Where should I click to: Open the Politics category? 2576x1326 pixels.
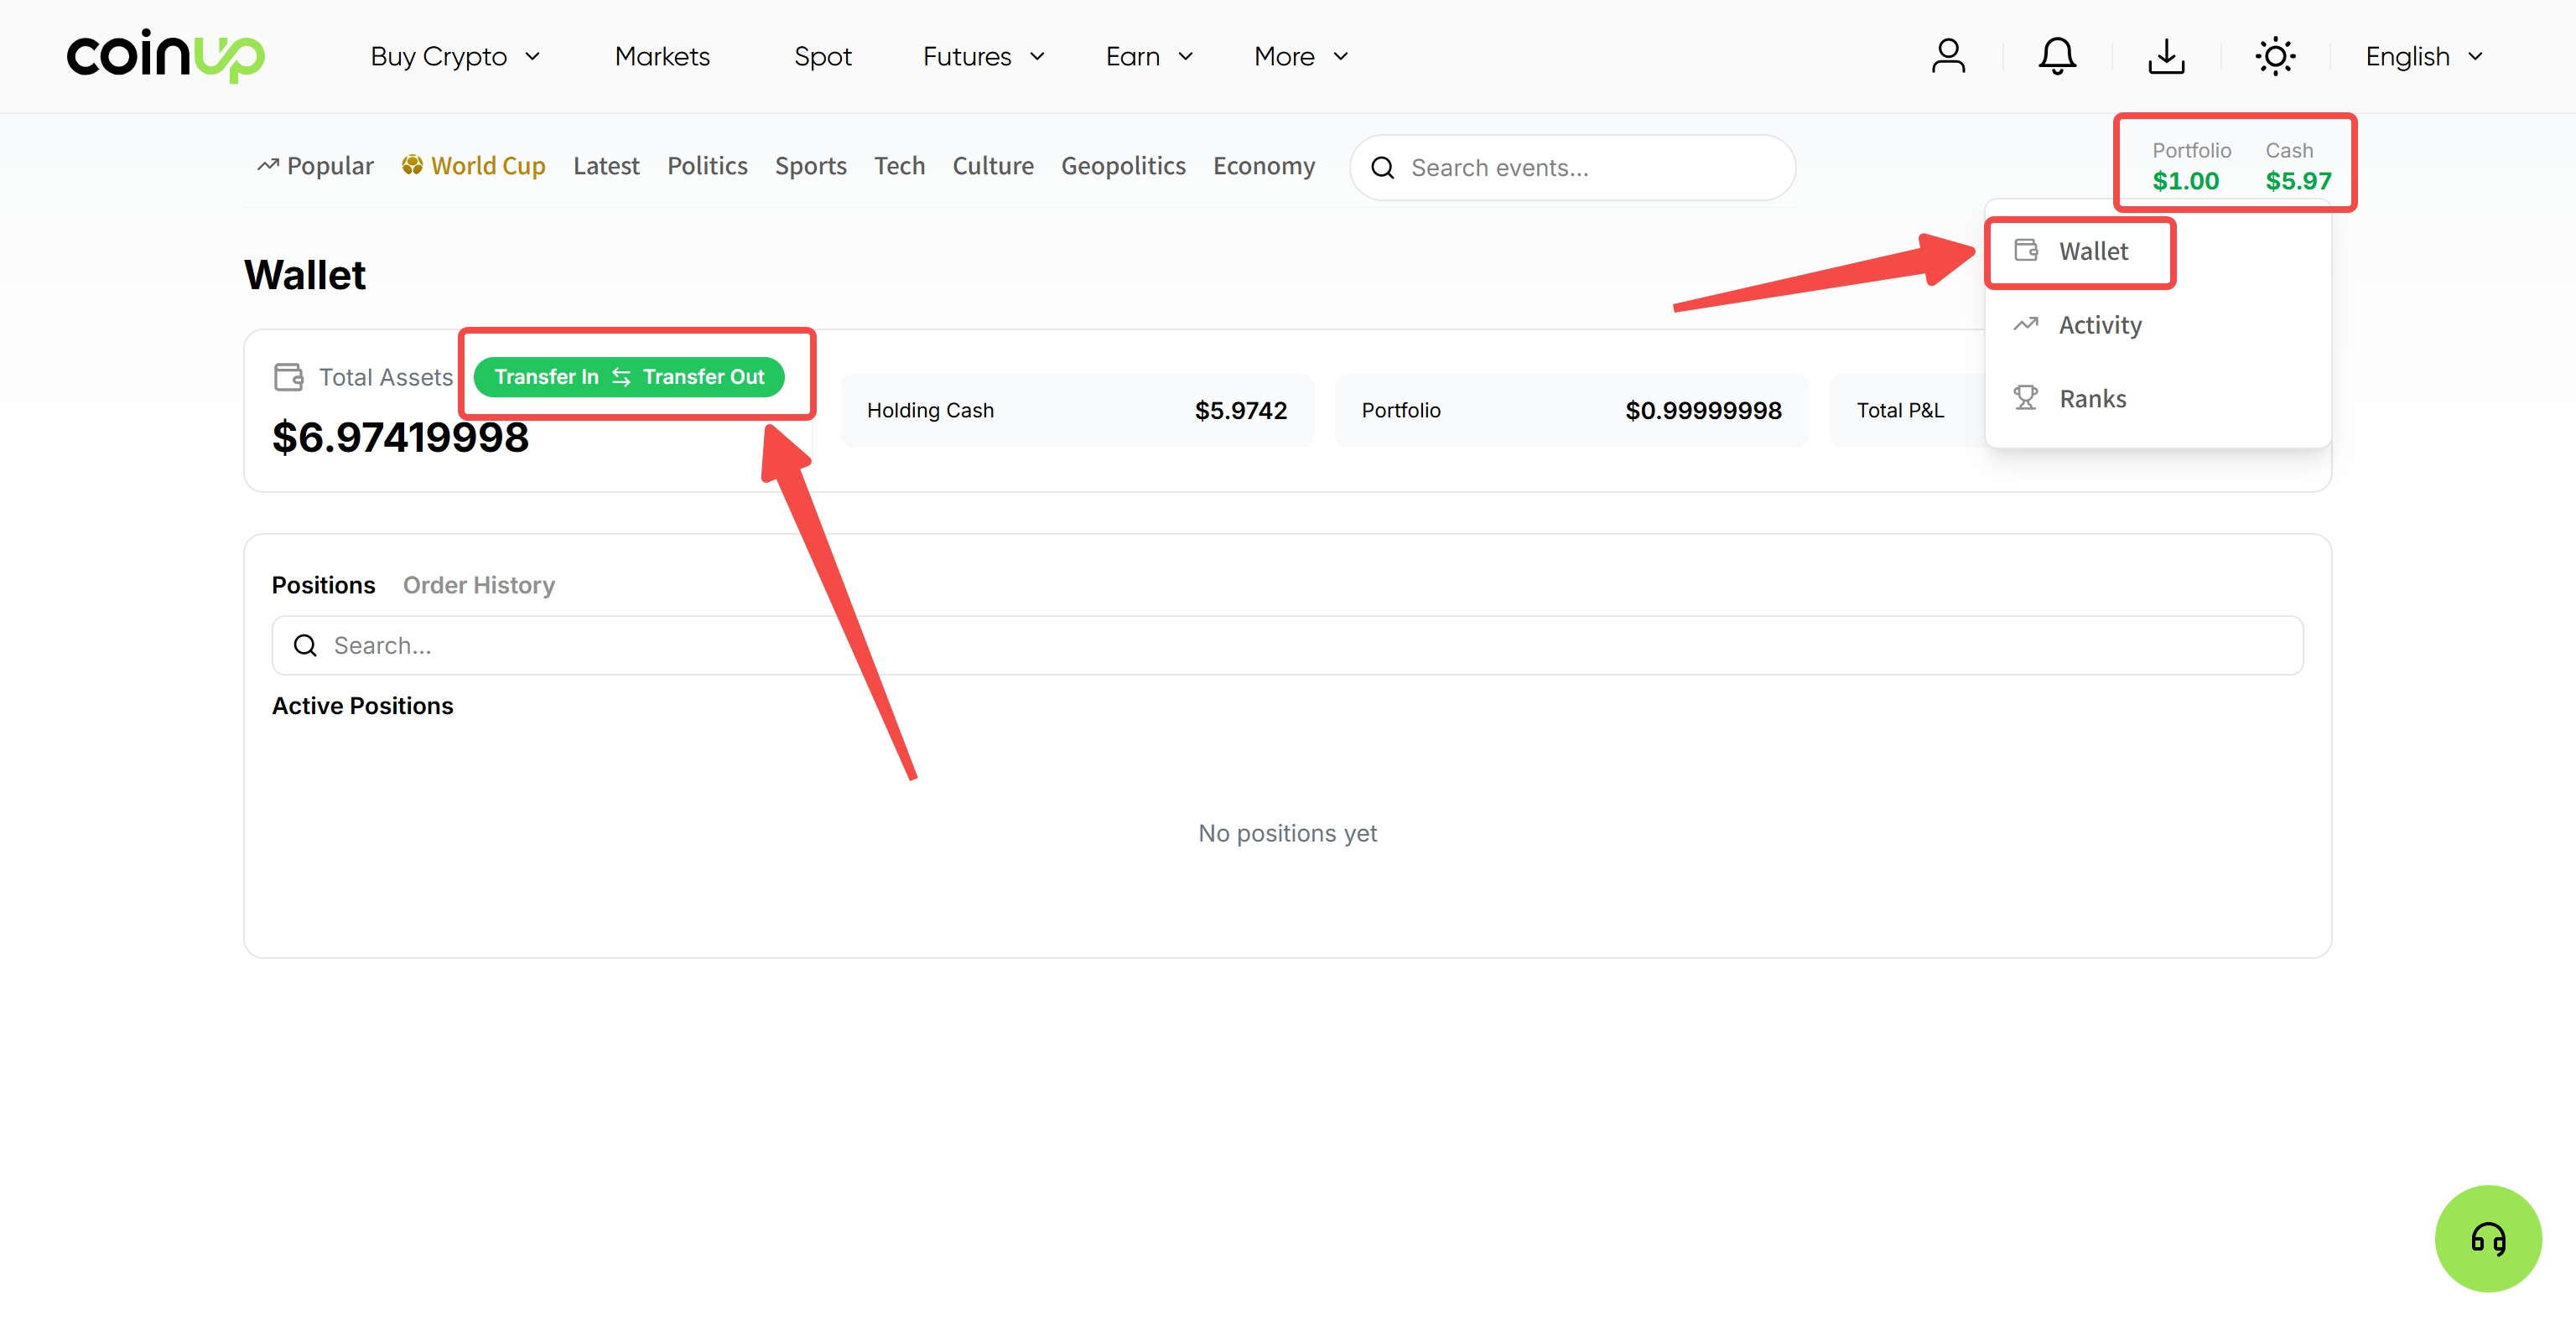[x=707, y=165]
